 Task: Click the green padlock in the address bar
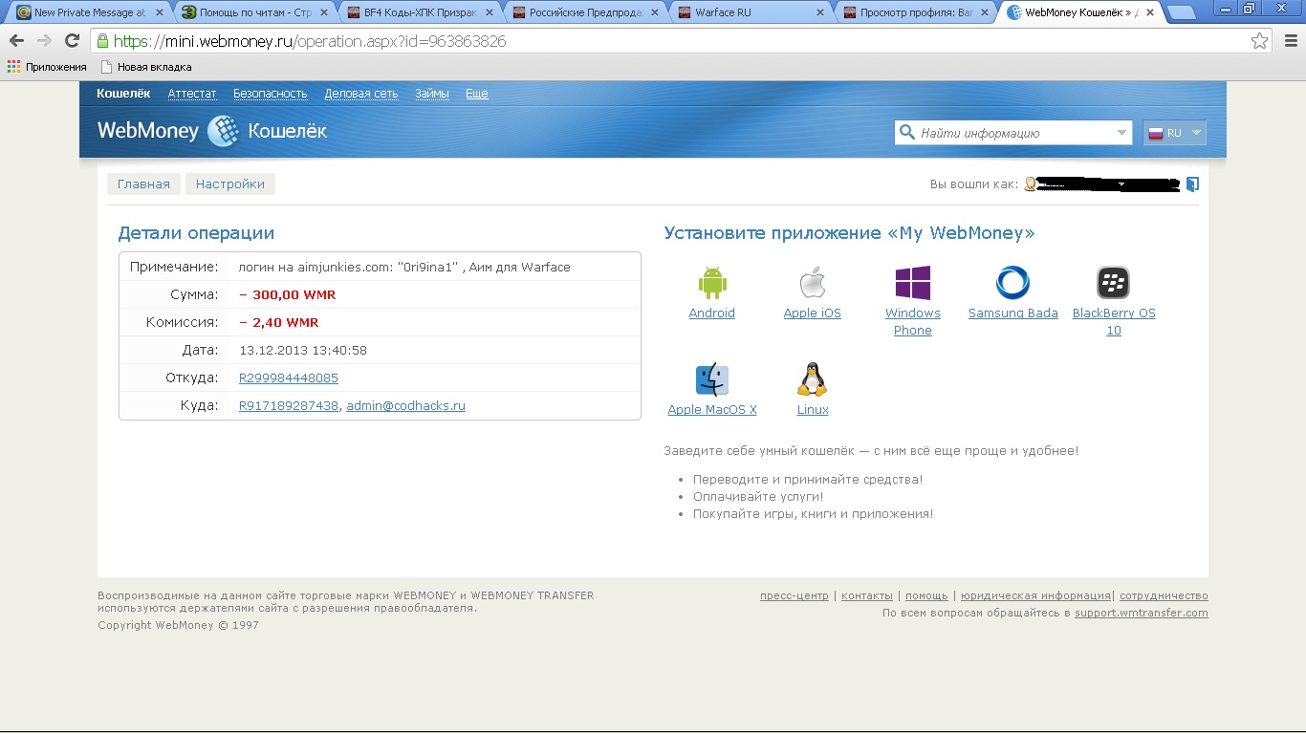(103, 41)
